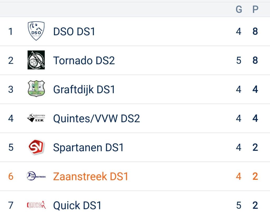Screen dimensions: 270x217
Task: Tap the Tornado club logo
Action: [36, 60]
